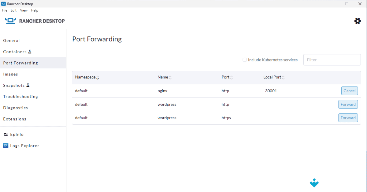Click the Rancher Desktop title bar icon
Image resolution: width=367 pixels, height=192 pixels.
point(3,4)
